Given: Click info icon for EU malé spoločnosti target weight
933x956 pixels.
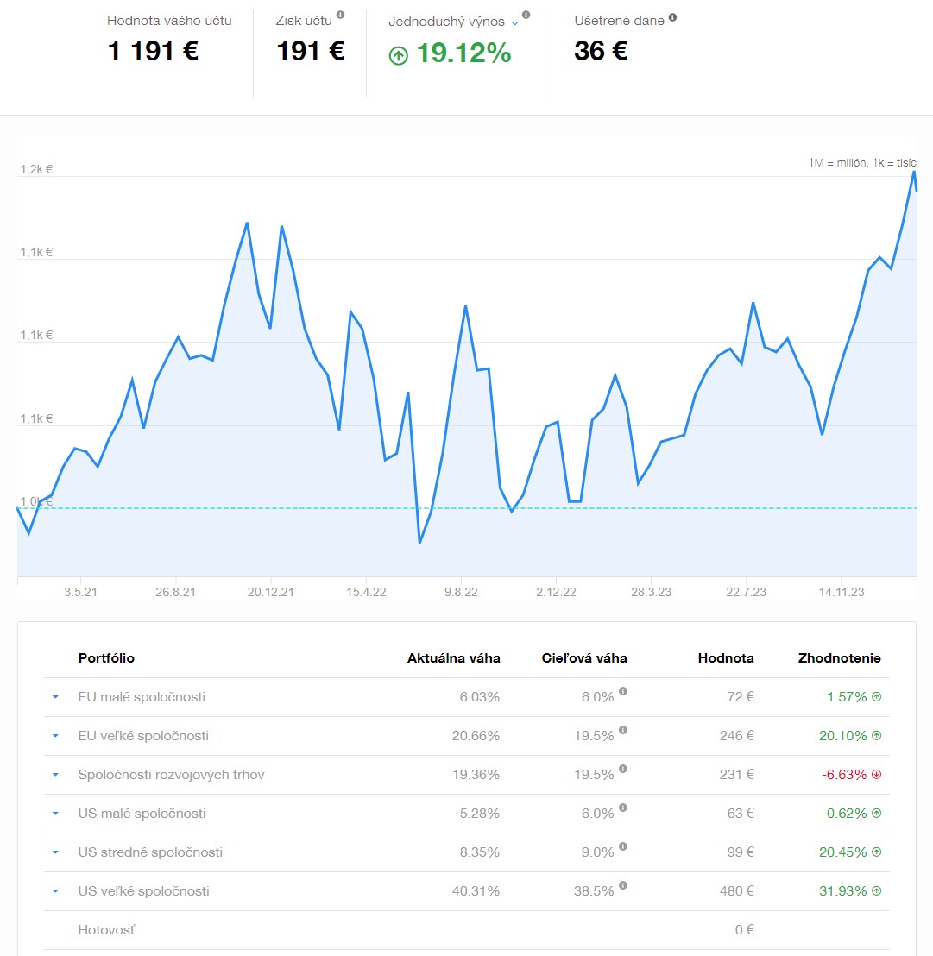Looking at the screenshot, I should click(622, 691).
